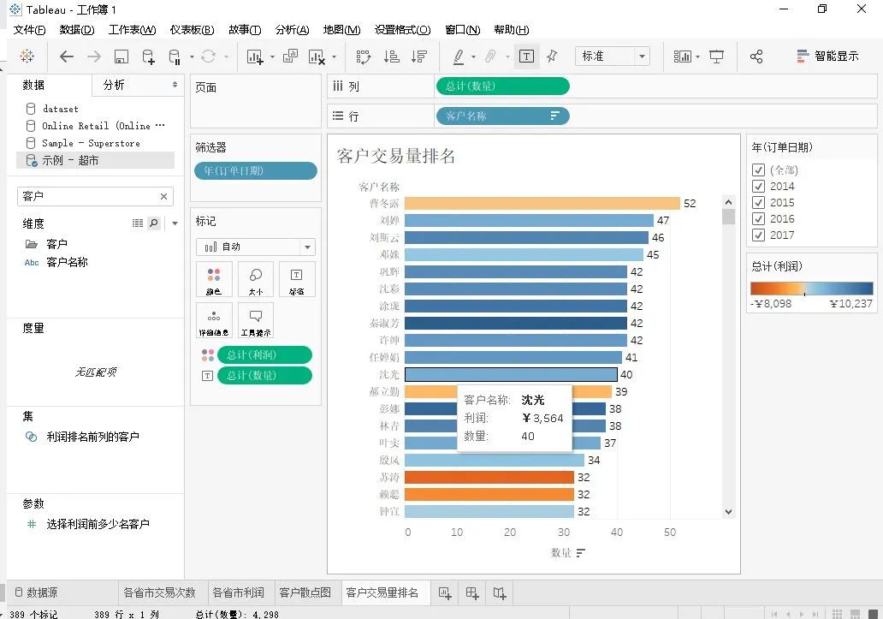Click the redo forward arrow
The width and height of the screenshot is (883, 619).
point(94,57)
